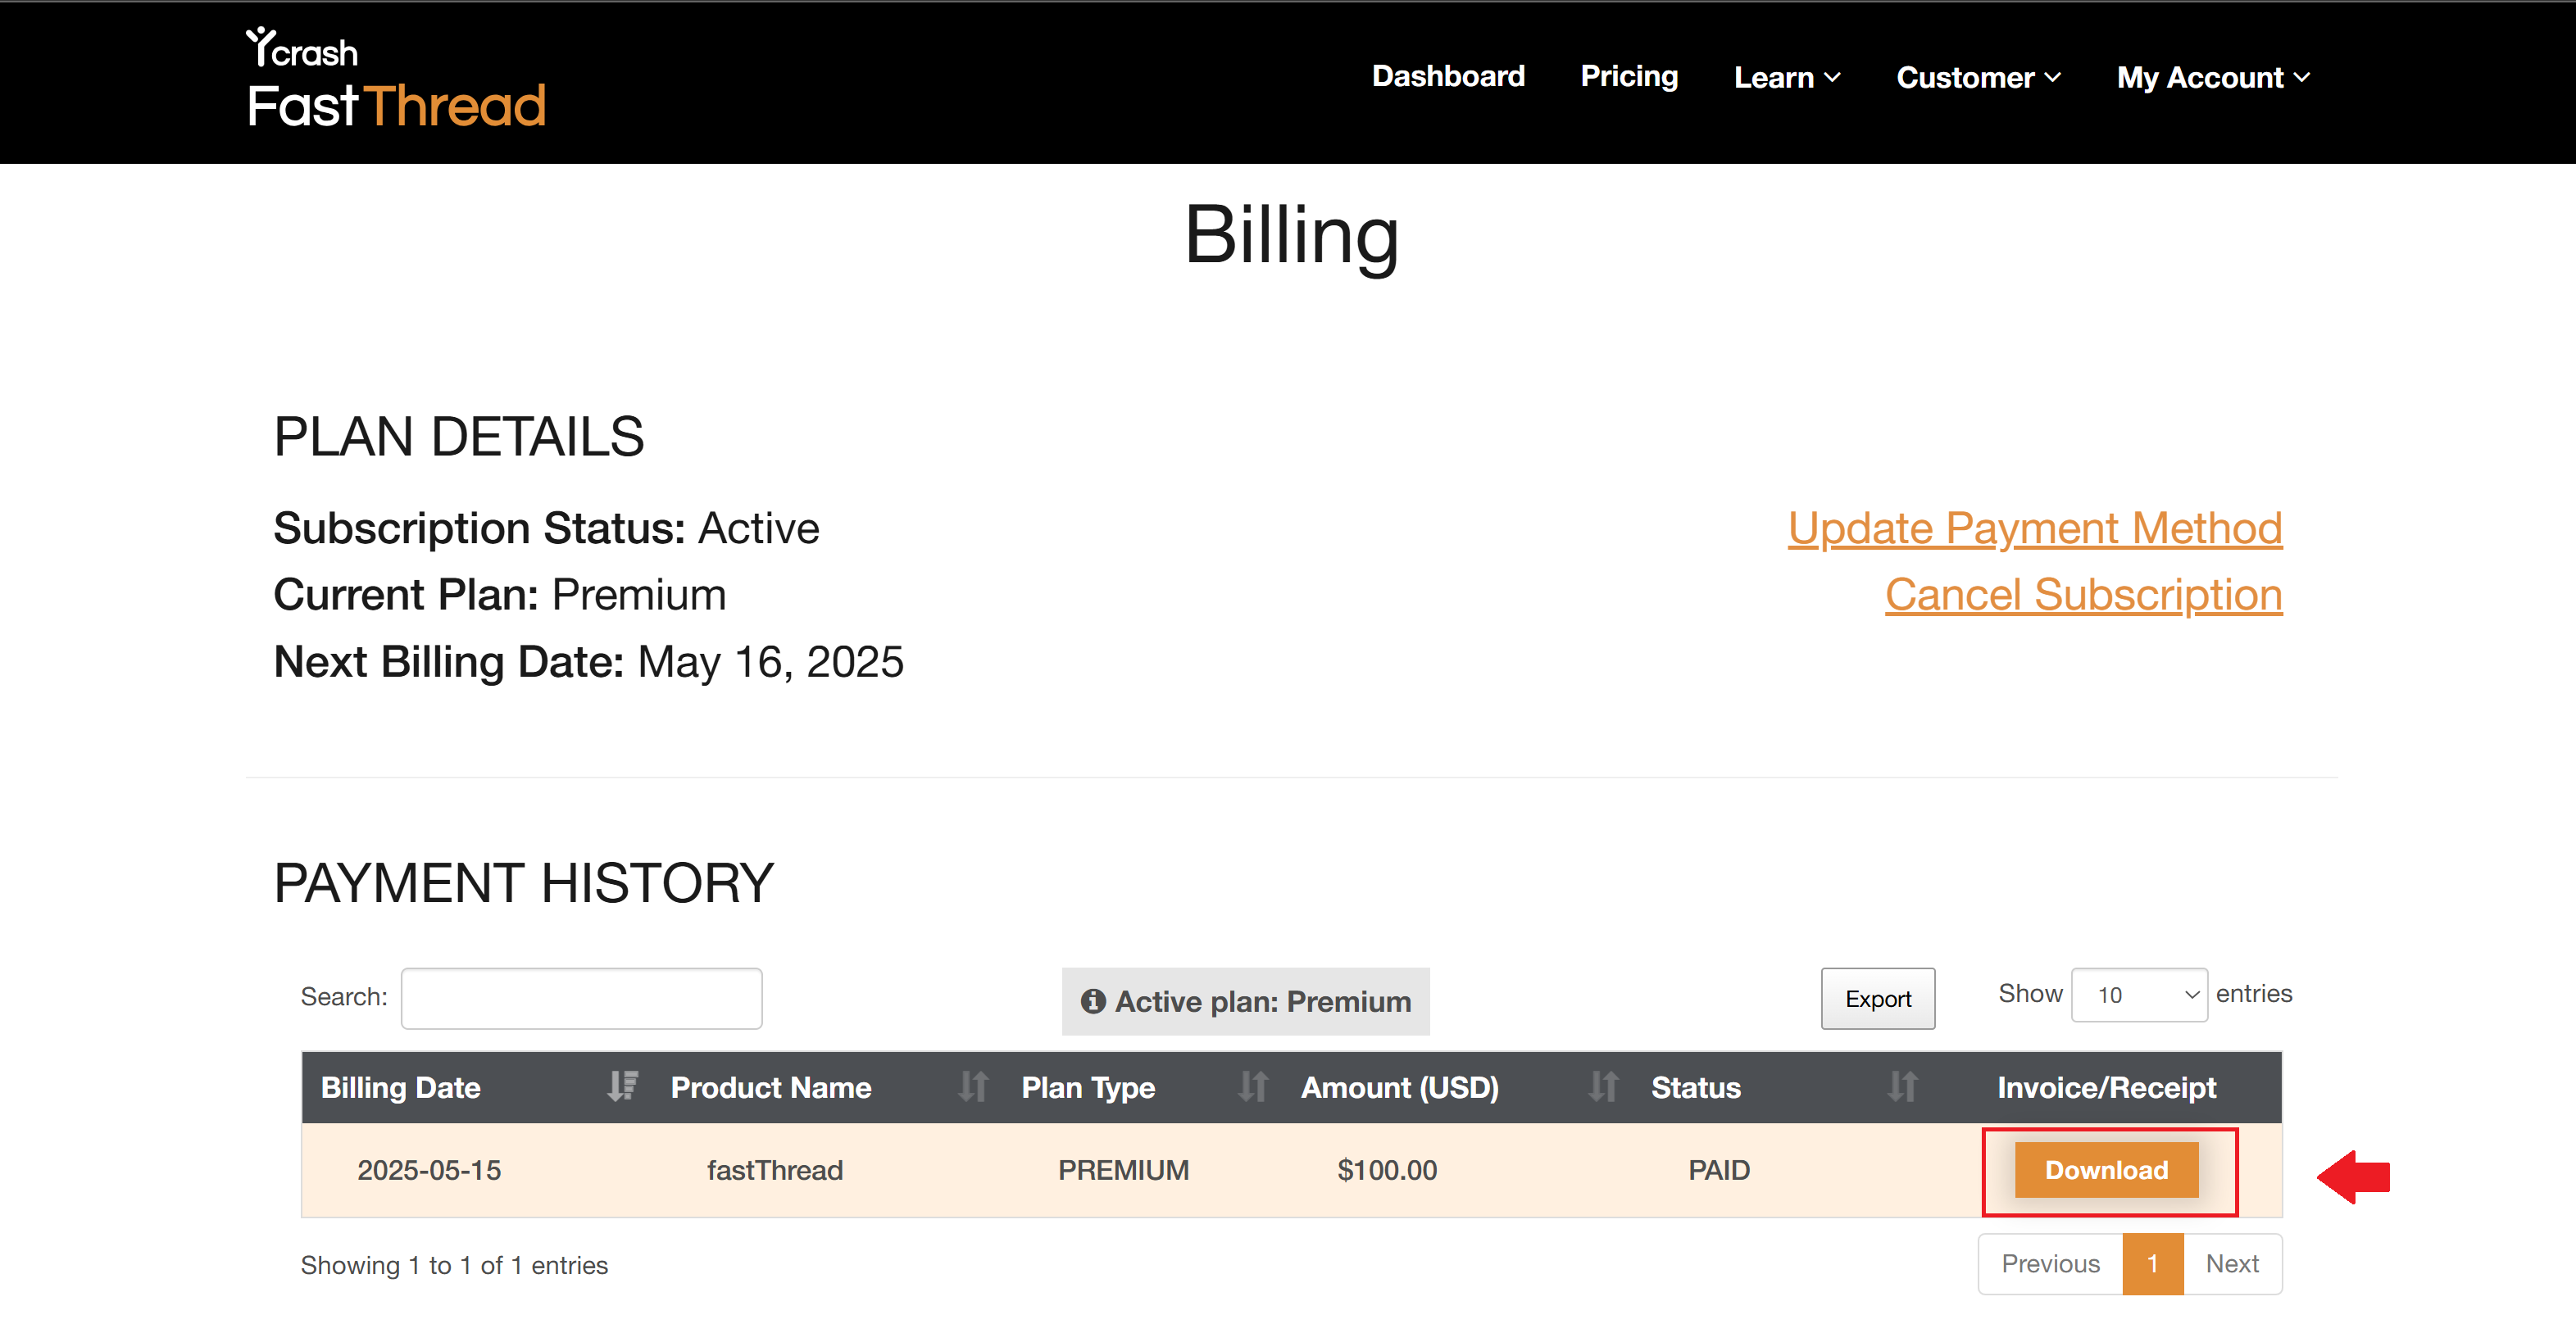Click the fastThread product name cell
2576x1333 pixels.
coord(775,1170)
